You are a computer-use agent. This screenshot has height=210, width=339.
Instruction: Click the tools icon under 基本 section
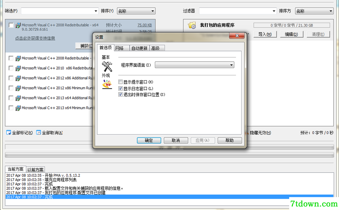[x=107, y=66]
